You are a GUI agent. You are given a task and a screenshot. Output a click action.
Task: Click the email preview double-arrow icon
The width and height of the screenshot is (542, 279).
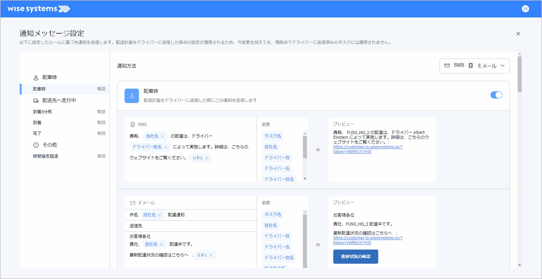[318, 245]
